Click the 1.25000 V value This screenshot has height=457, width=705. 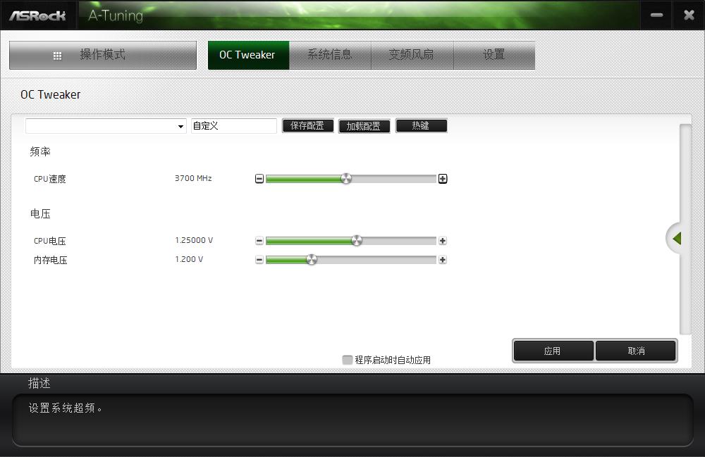click(195, 240)
